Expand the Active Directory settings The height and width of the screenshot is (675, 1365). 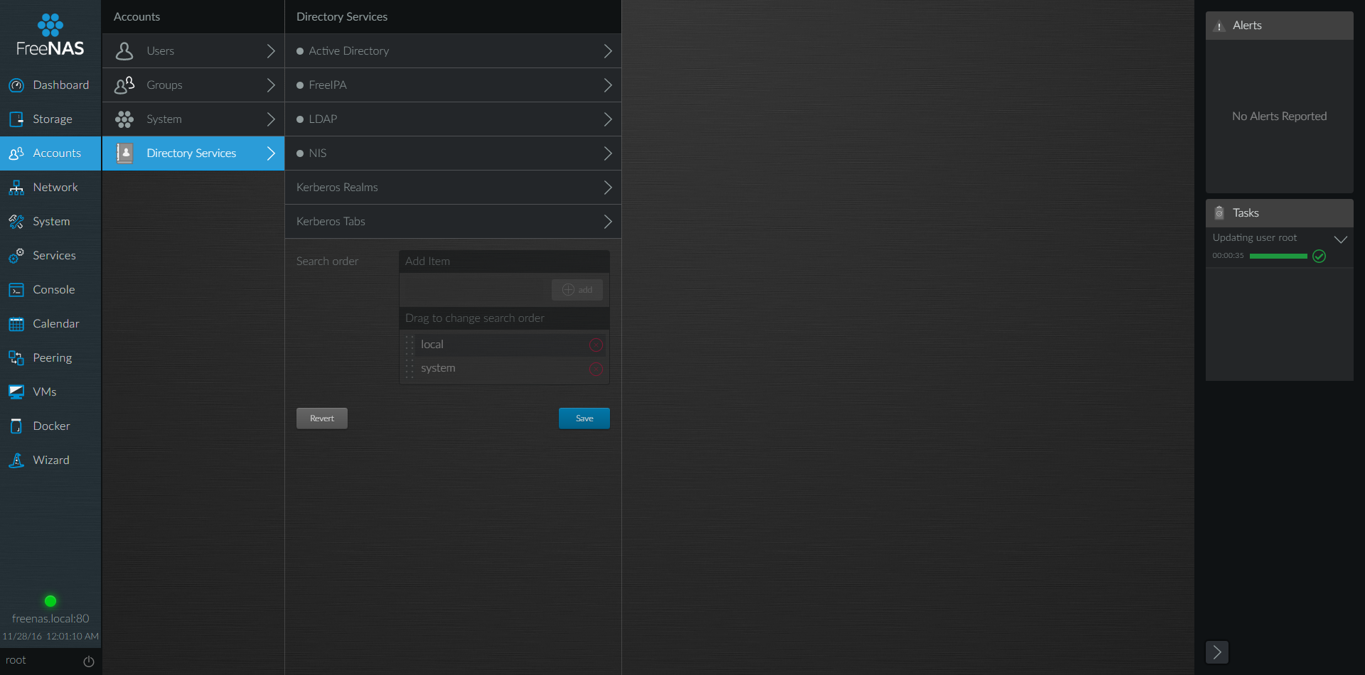click(x=452, y=50)
